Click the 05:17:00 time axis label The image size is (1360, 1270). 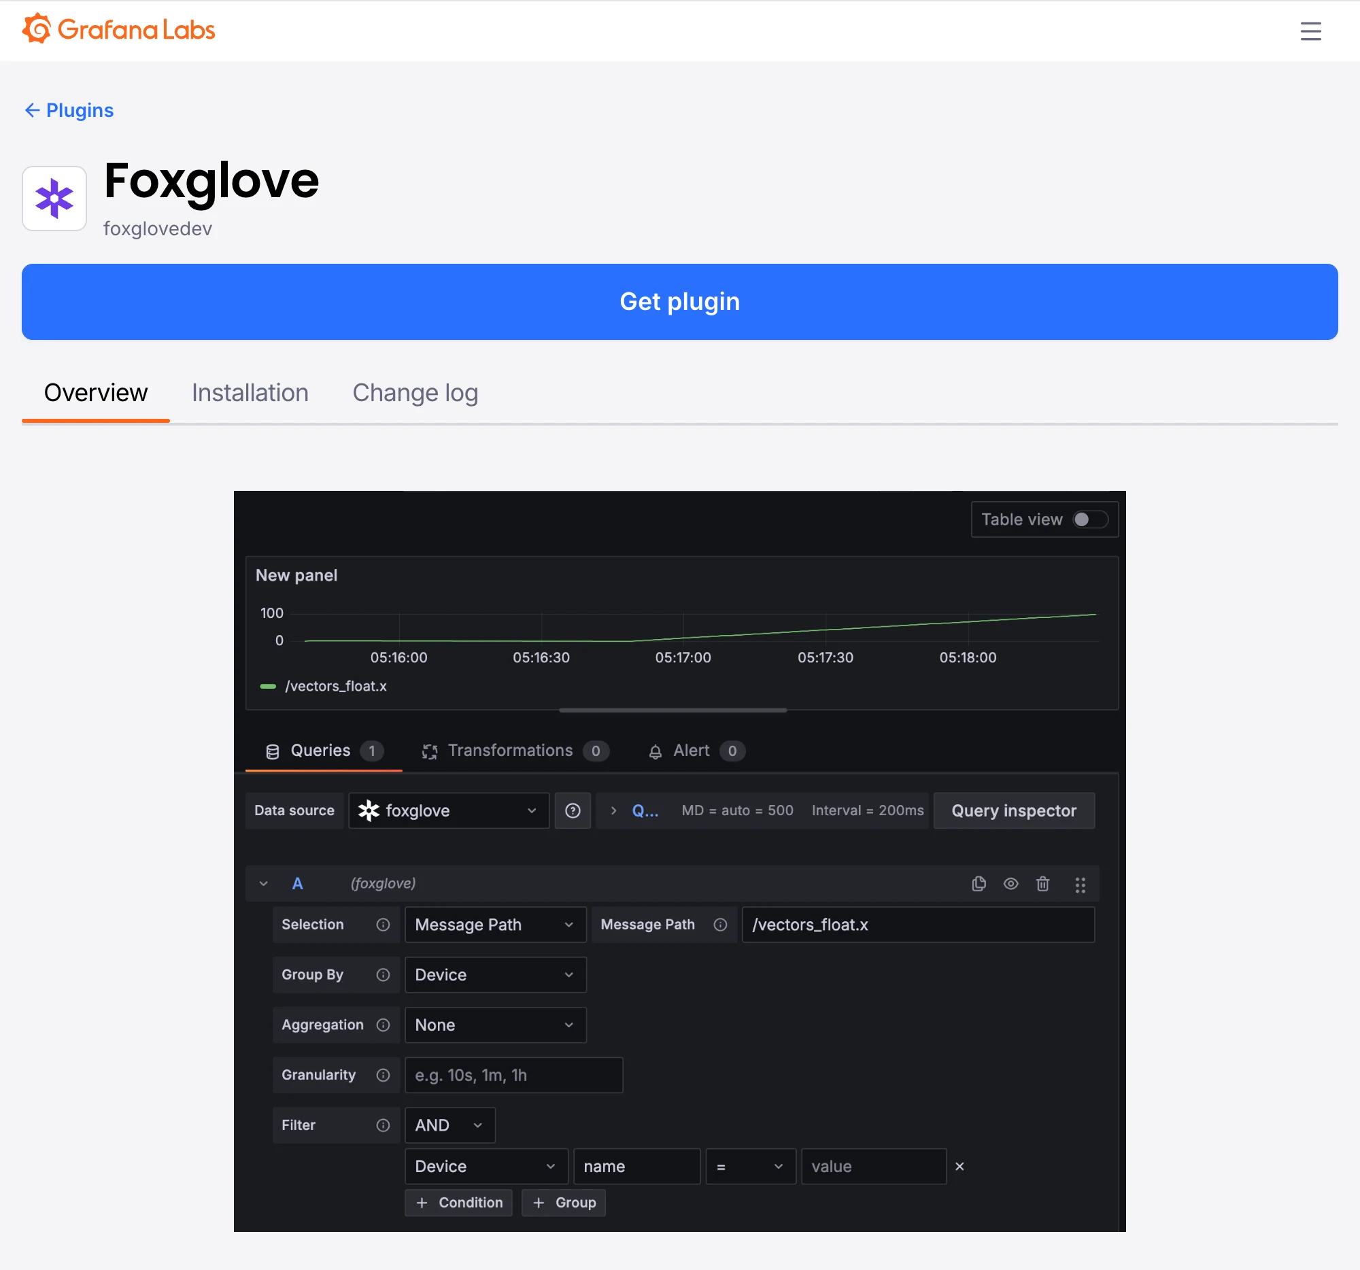coord(683,657)
